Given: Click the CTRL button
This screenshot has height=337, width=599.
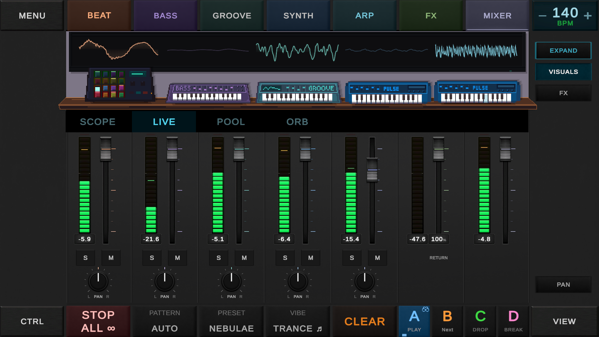Looking at the screenshot, I should 32,321.
